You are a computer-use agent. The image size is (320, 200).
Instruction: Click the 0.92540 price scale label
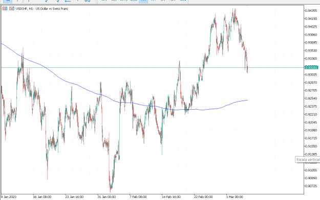pyautogui.click(x=311, y=98)
